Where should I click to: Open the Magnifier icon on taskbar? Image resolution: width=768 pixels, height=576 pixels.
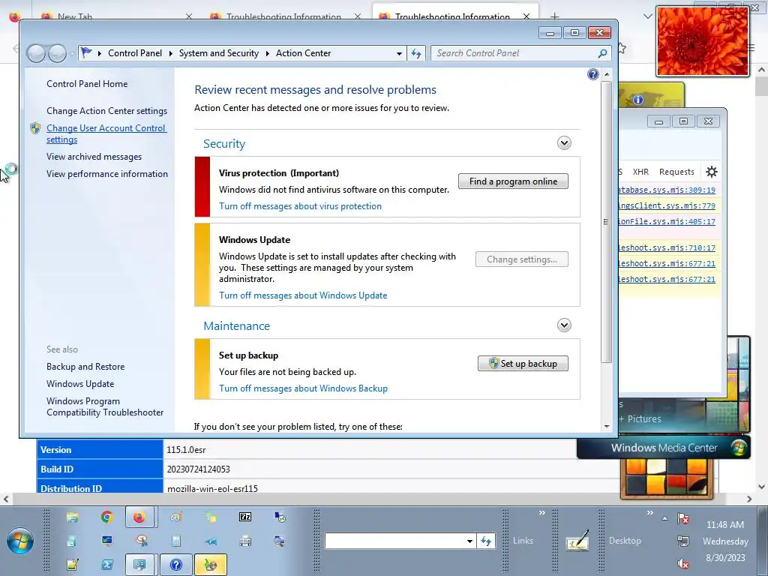click(x=280, y=541)
